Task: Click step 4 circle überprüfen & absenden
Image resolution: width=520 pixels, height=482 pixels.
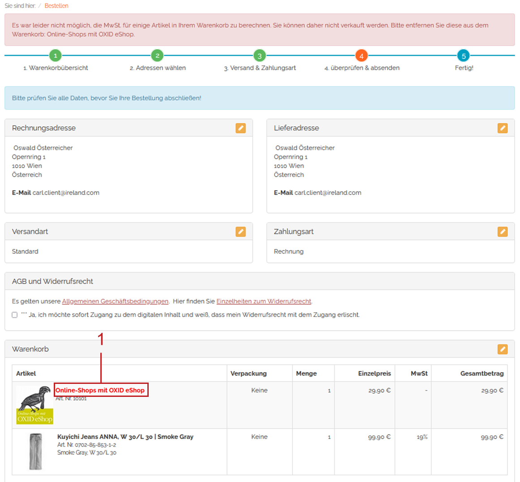Action: click(x=361, y=56)
